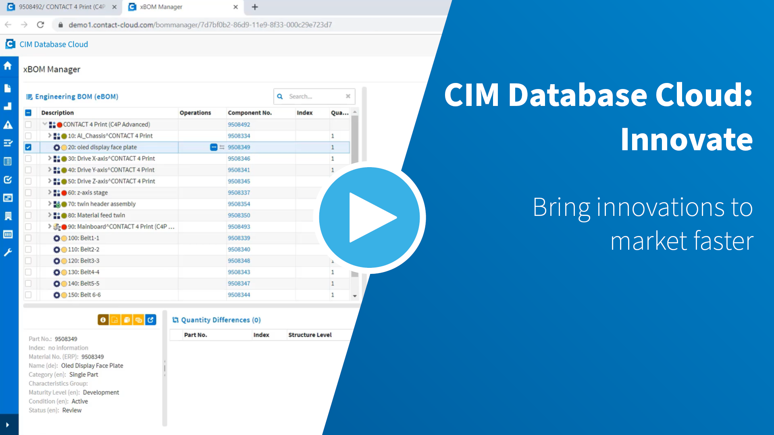The width and height of the screenshot is (774, 435).
Task: Check the 60: z-axis stage row checkbox
Action: 28,193
